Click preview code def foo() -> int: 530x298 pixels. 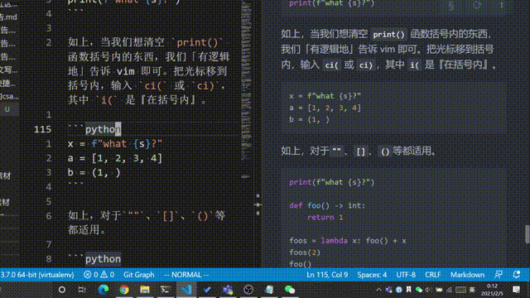[327, 205]
